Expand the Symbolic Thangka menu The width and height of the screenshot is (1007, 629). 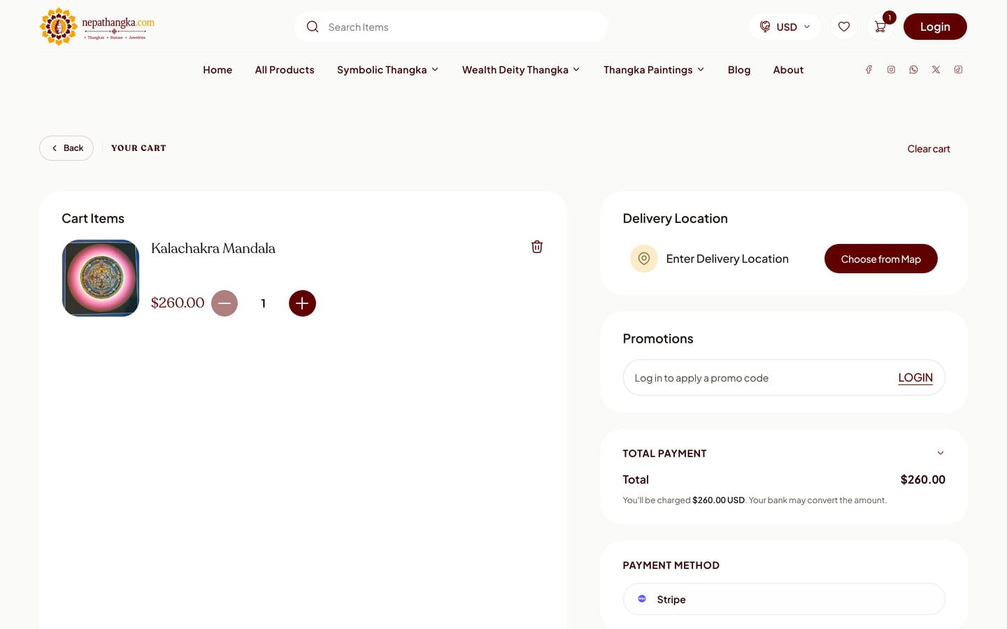[x=388, y=69]
